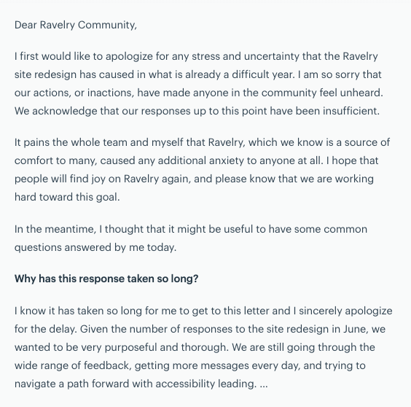
Task: Click the word 'insufficient' ending the first paragraph
Action: click(x=350, y=111)
